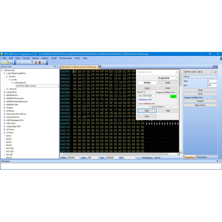Click the red bug toolbar icon
This screenshot has width=222, height=222.
[40, 63]
